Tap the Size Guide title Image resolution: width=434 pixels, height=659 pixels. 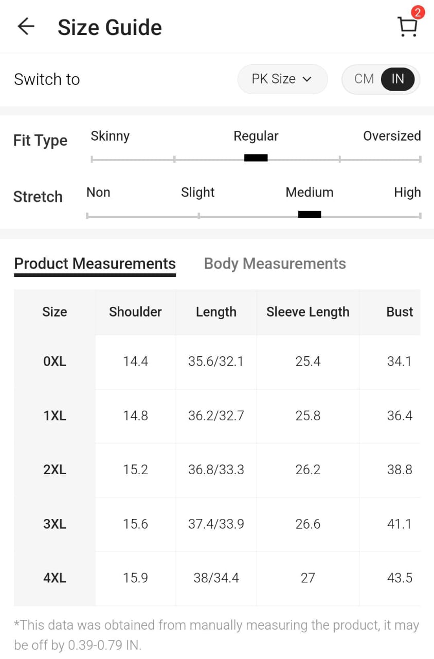point(110,28)
